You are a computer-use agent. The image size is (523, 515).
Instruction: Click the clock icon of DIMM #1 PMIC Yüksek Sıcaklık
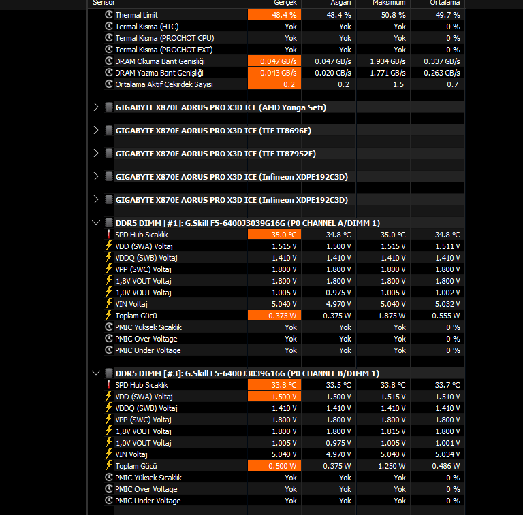[x=109, y=327]
